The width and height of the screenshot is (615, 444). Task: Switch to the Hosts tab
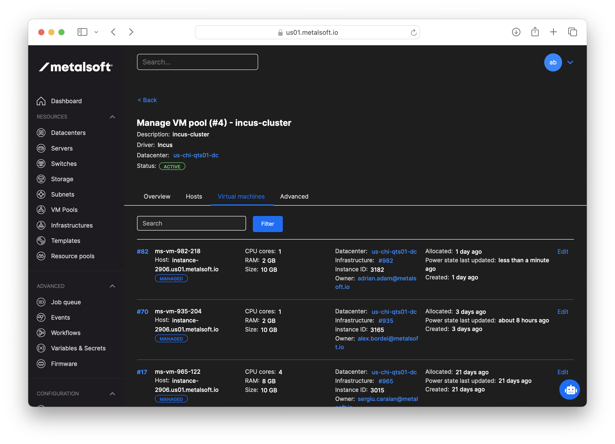click(194, 197)
